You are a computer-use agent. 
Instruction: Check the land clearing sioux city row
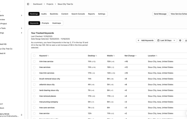34,90
